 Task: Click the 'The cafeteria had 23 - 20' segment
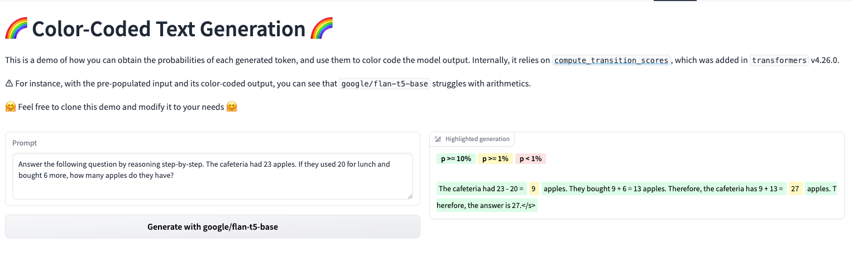[x=481, y=189]
